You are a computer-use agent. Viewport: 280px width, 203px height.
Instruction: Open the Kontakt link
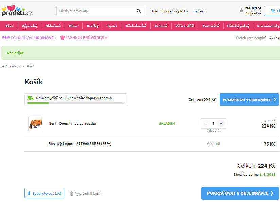point(198,11)
